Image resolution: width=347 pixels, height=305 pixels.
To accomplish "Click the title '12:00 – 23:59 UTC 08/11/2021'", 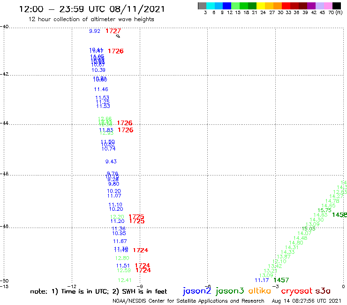I will [x=92, y=9].
